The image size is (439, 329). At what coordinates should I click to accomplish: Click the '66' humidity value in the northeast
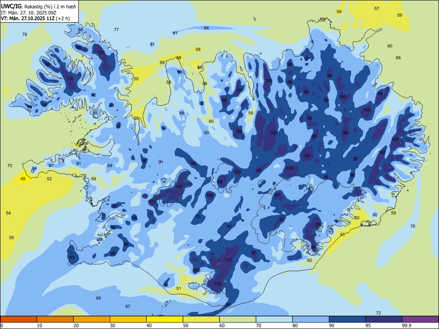[x=398, y=57]
